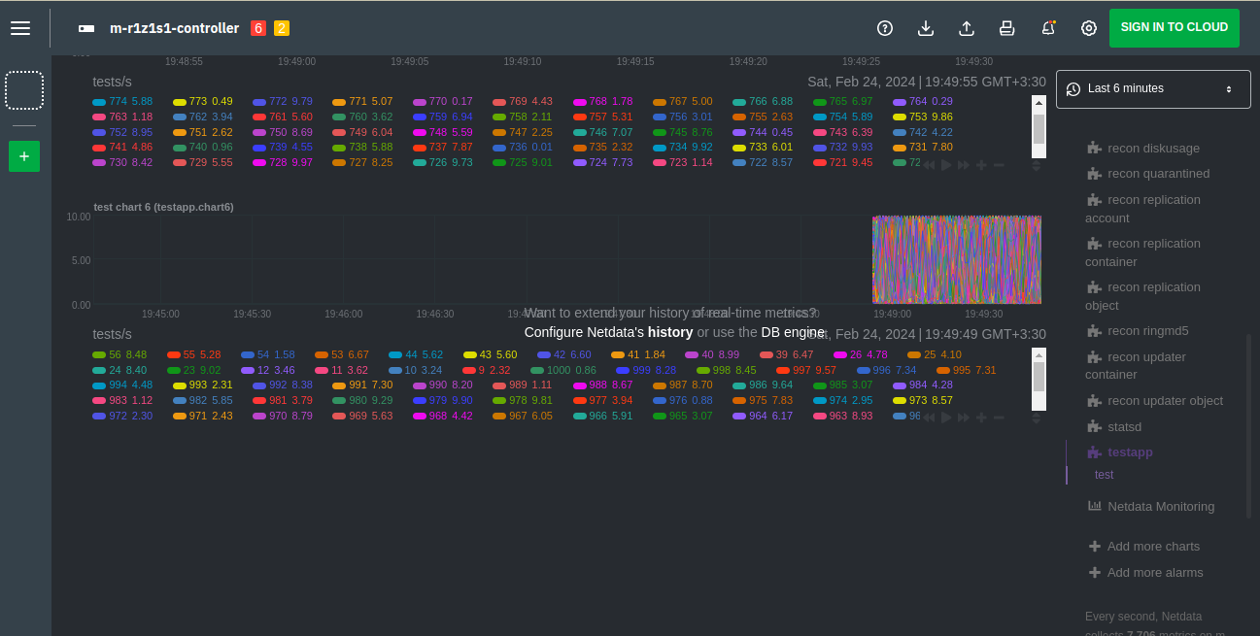The width and height of the screenshot is (1260, 636).
Task: Open the help icon in toolbar
Action: [884, 28]
